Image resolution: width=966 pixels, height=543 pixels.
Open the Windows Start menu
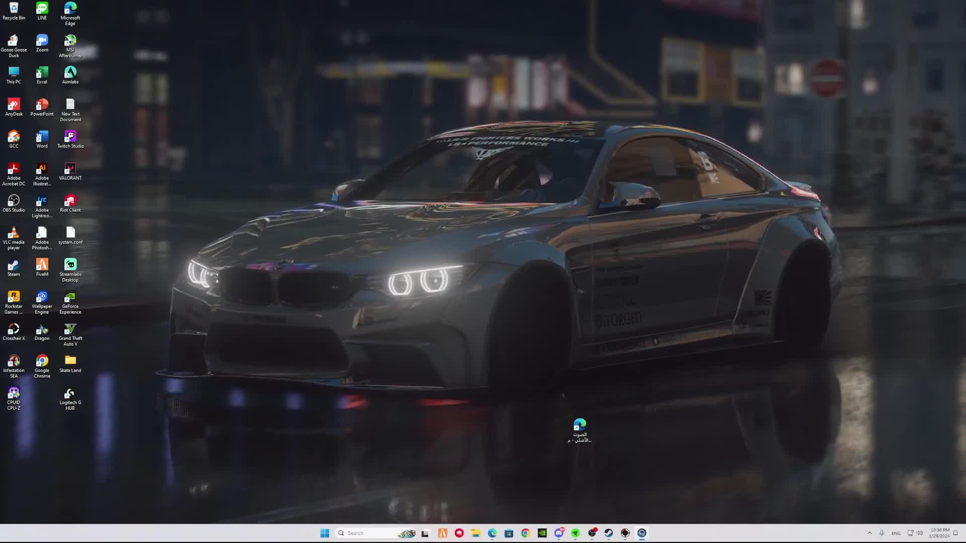[x=325, y=533]
